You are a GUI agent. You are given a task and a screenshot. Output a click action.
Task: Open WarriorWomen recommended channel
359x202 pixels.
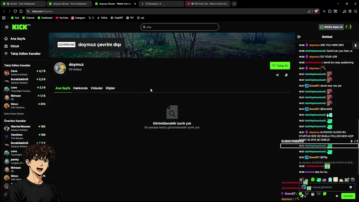tap(25, 128)
